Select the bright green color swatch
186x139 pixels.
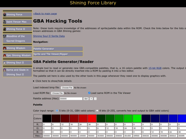[137, 118]
